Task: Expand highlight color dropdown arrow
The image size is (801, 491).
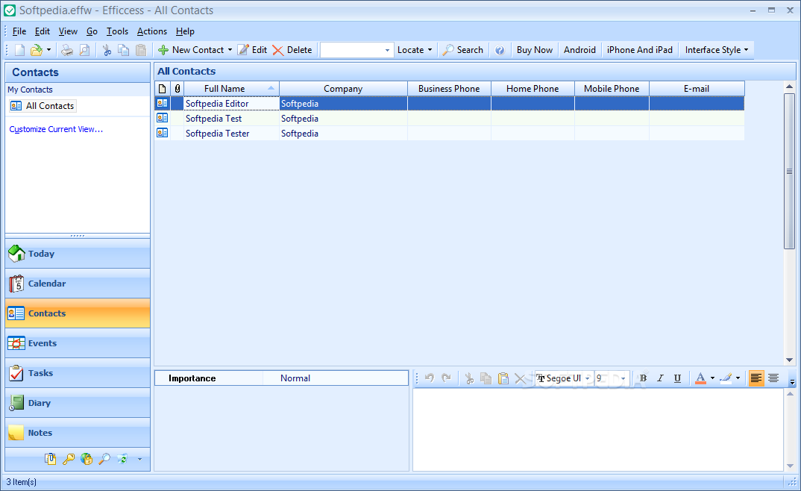Action: point(738,378)
